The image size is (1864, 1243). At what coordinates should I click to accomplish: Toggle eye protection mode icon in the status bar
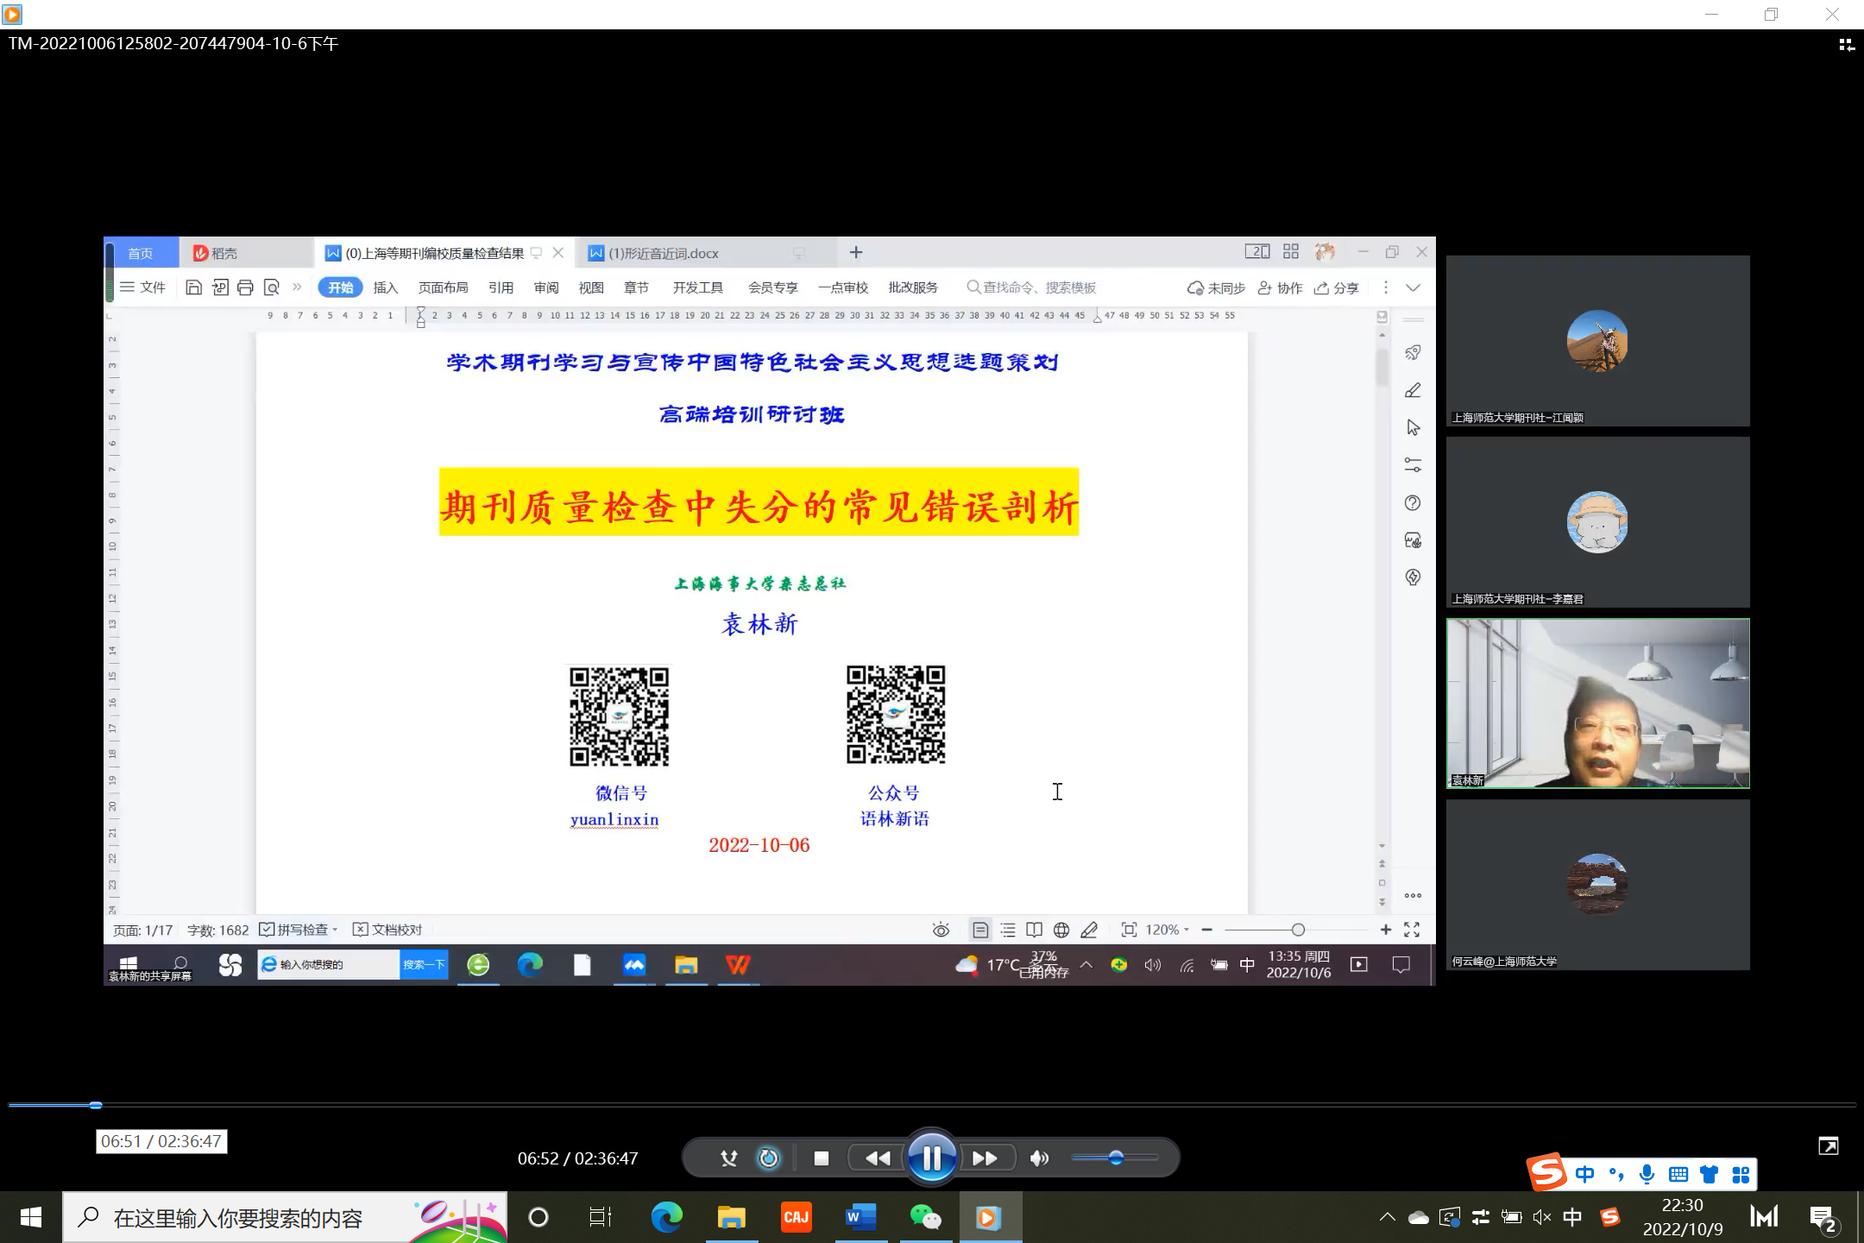pos(941,930)
